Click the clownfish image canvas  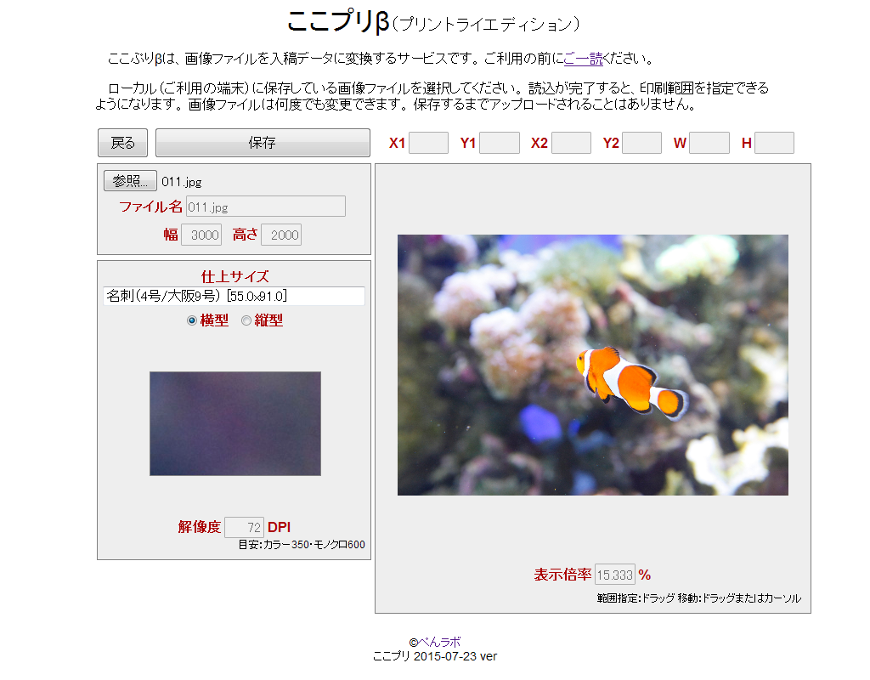click(x=592, y=365)
